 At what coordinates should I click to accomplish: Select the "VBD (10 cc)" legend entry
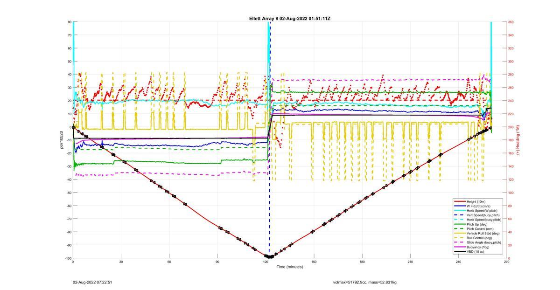[x=476, y=251]
